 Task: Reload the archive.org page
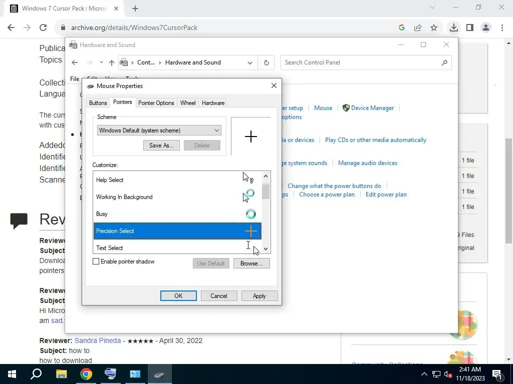click(x=43, y=27)
